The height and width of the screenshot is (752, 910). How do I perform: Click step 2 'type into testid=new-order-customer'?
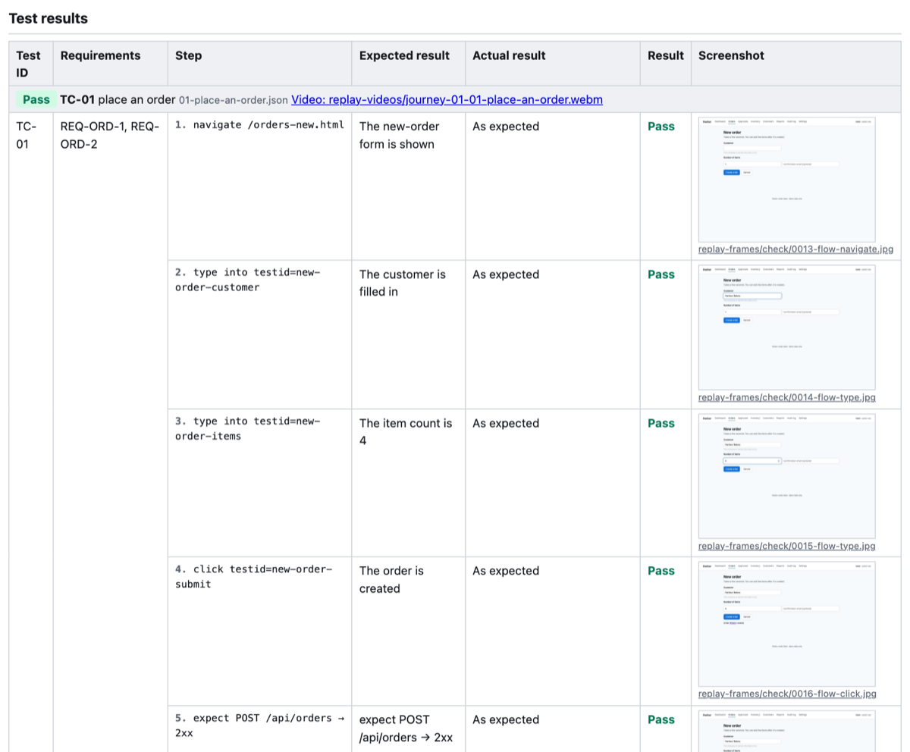click(248, 280)
